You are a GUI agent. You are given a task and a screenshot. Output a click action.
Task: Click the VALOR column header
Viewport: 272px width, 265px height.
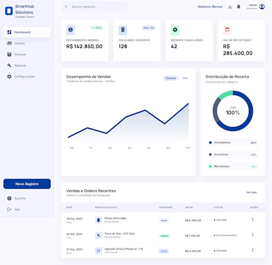tap(189, 207)
